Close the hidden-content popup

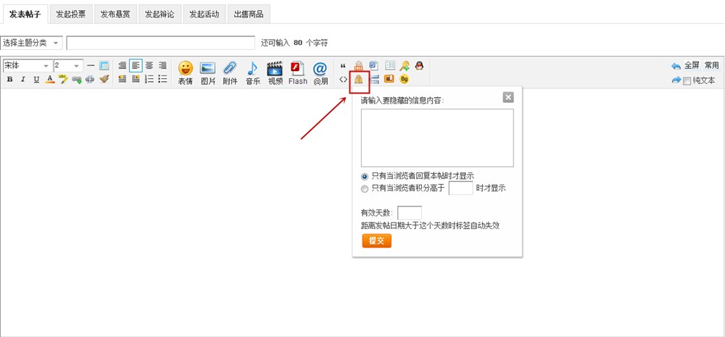pos(508,97)
